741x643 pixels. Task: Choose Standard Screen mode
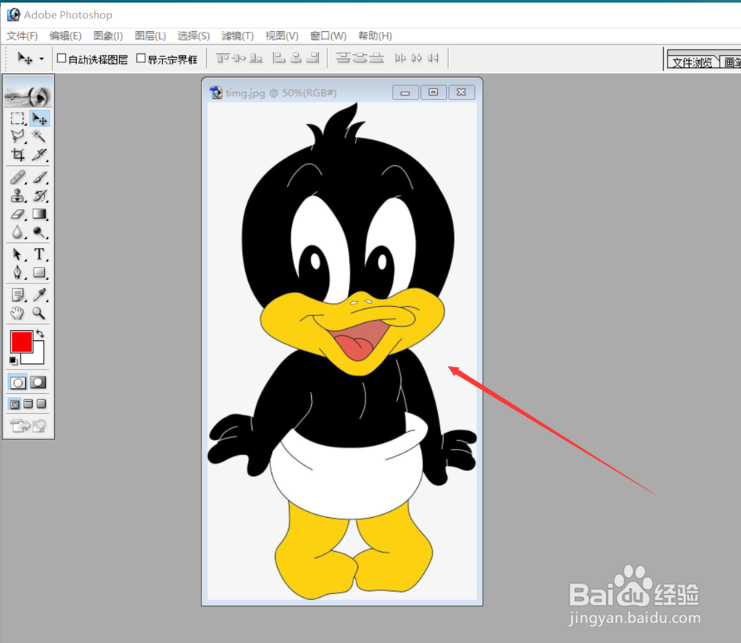point(15,404)
